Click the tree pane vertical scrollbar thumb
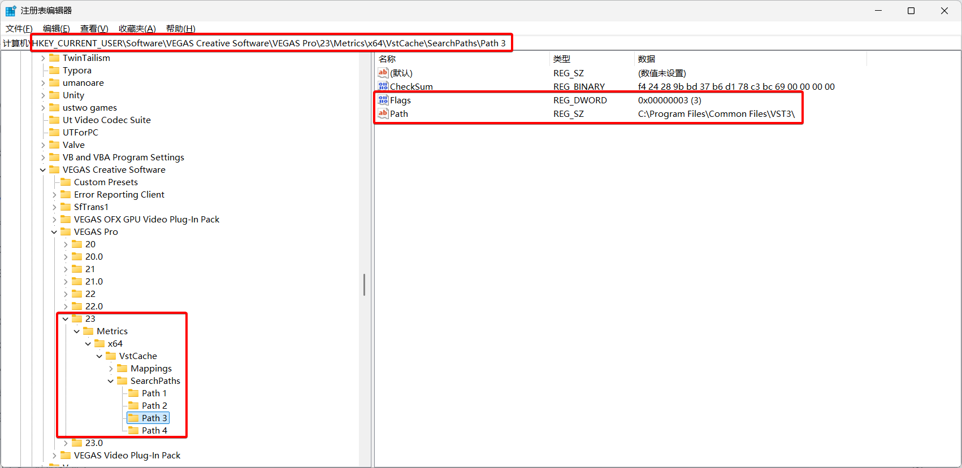Screen dimensions: 962x468 coord(365,285)
